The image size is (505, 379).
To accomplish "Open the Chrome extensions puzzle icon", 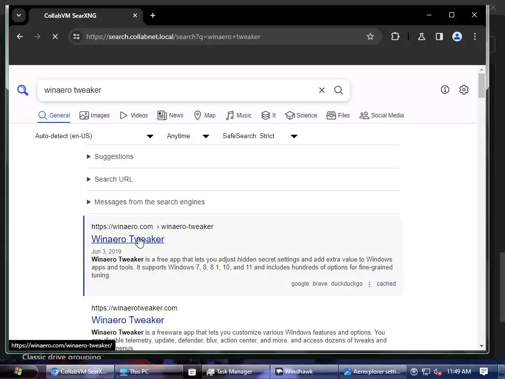I will pos(395,37).
